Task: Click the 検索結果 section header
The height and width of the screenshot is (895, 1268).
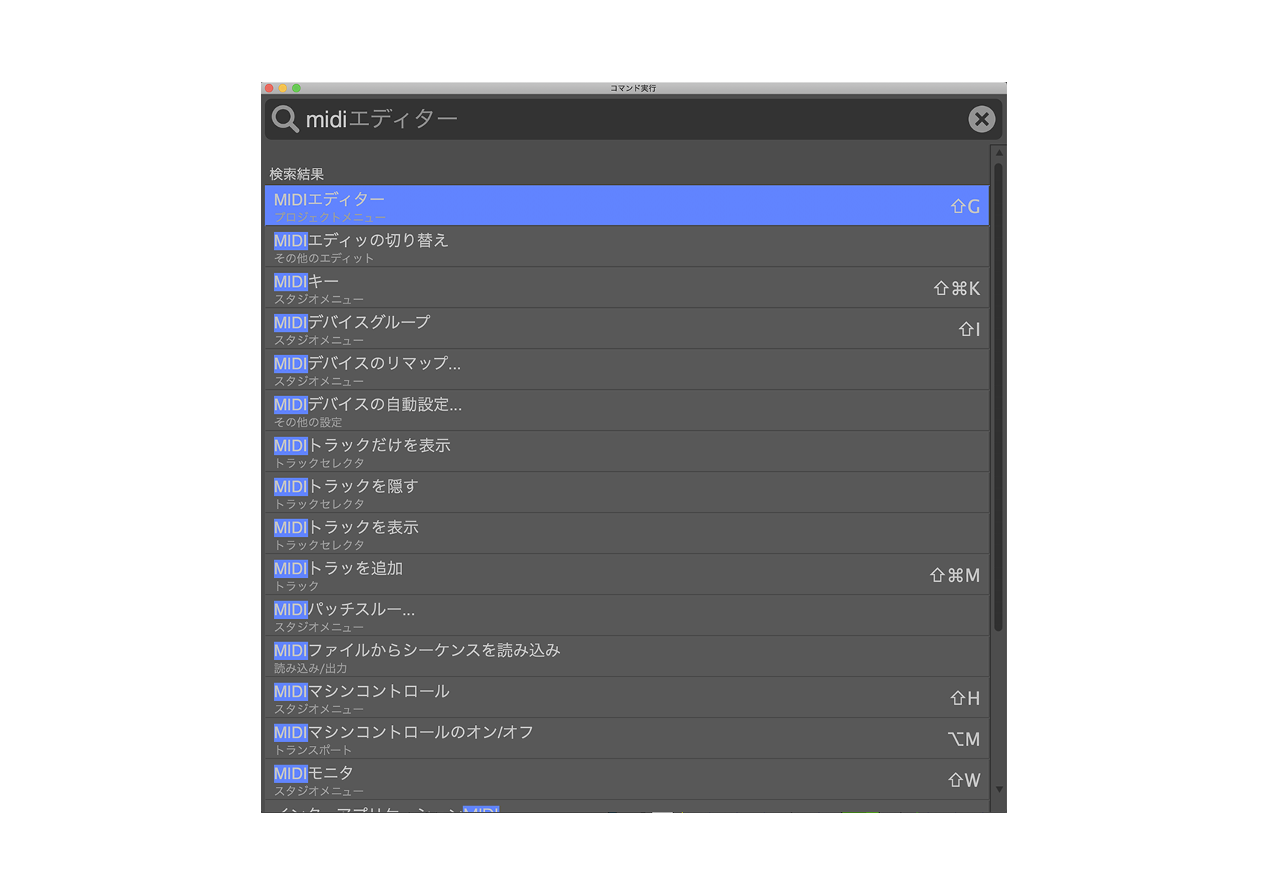Action: [296, 174]
